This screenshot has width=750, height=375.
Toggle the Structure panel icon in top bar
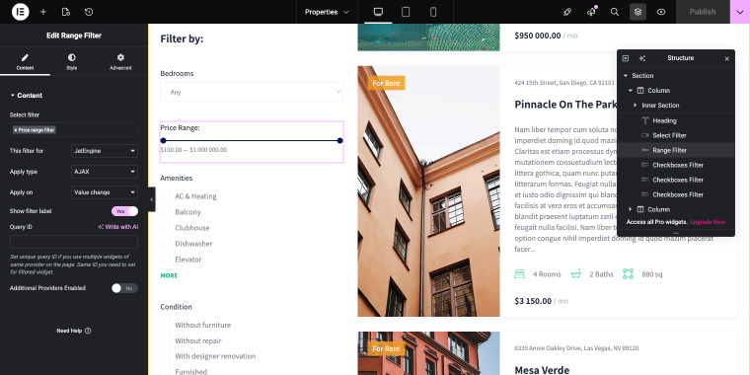point(637,12)
